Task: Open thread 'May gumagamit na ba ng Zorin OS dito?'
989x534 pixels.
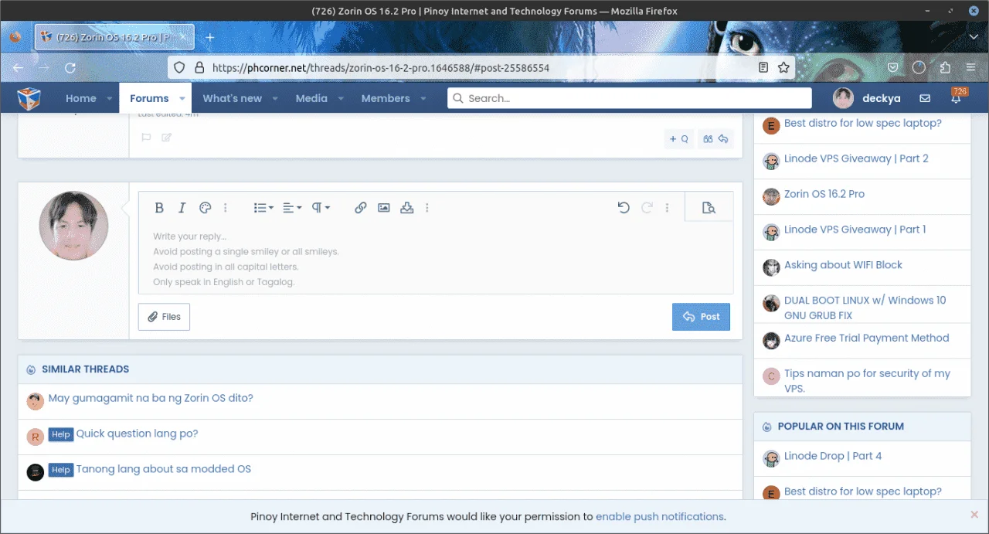Action: [151, 398]
